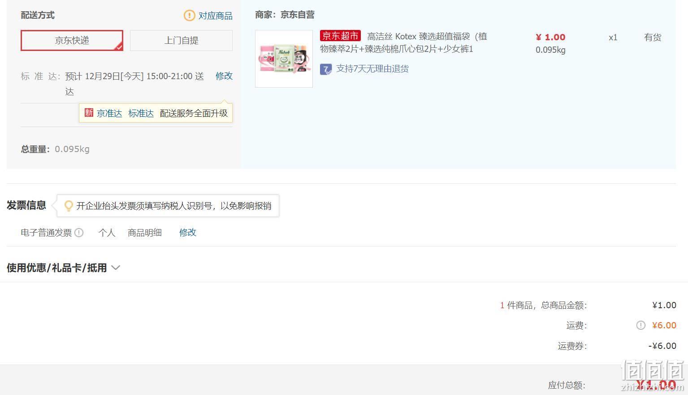Click the 商品明细 invoice content text
Image resolution: width=688 pixels, height=395 pixels.
coord(145,233)
